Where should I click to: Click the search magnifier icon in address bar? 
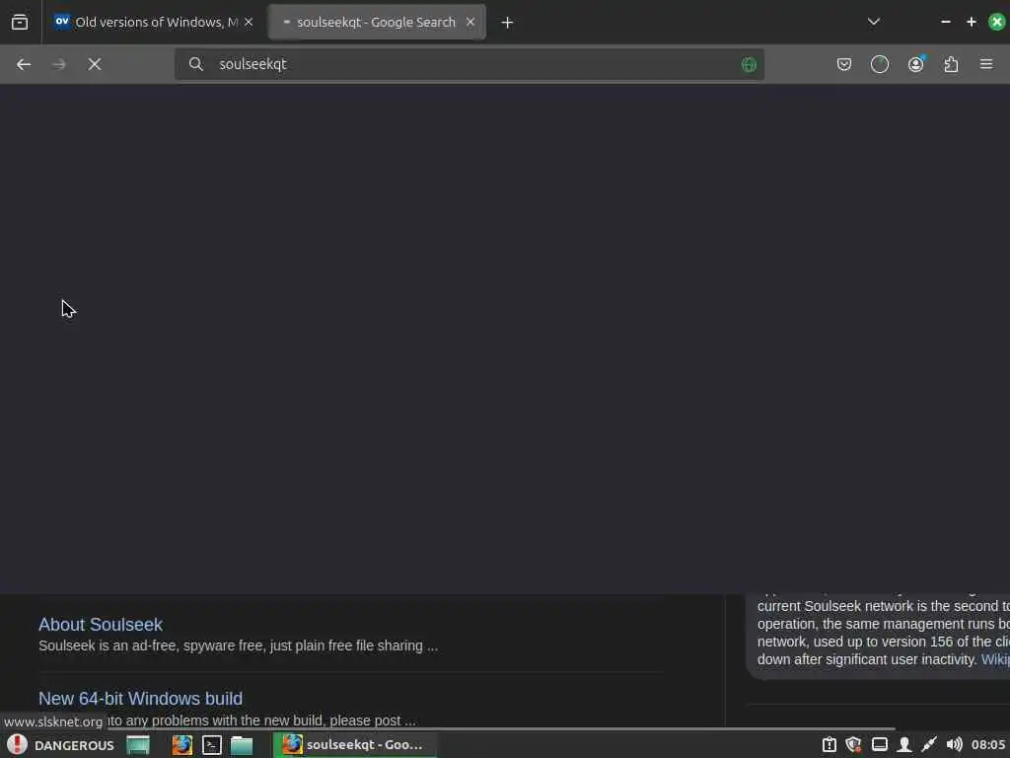(196, 64)
